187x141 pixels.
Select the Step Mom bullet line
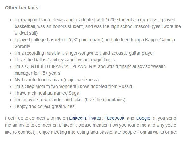tap(73, 86)
